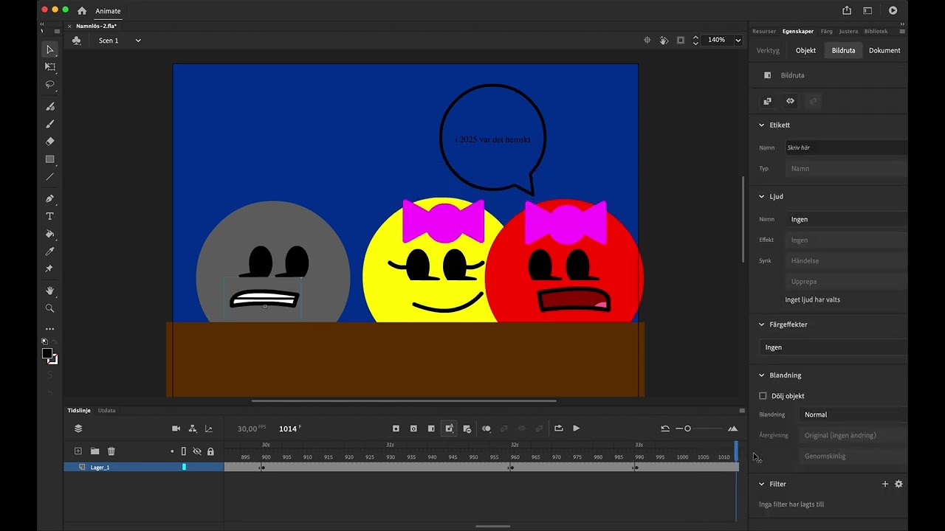
Task: Click the center stage icon
Action: pos(647,40)
